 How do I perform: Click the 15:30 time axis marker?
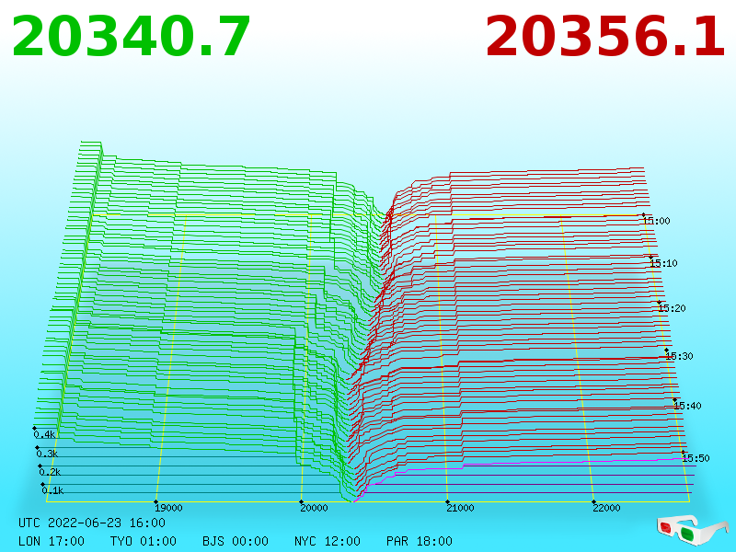click(x=680, y=356)
